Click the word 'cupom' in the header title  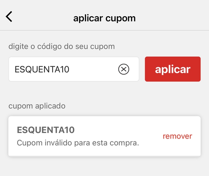pos(120,18)
